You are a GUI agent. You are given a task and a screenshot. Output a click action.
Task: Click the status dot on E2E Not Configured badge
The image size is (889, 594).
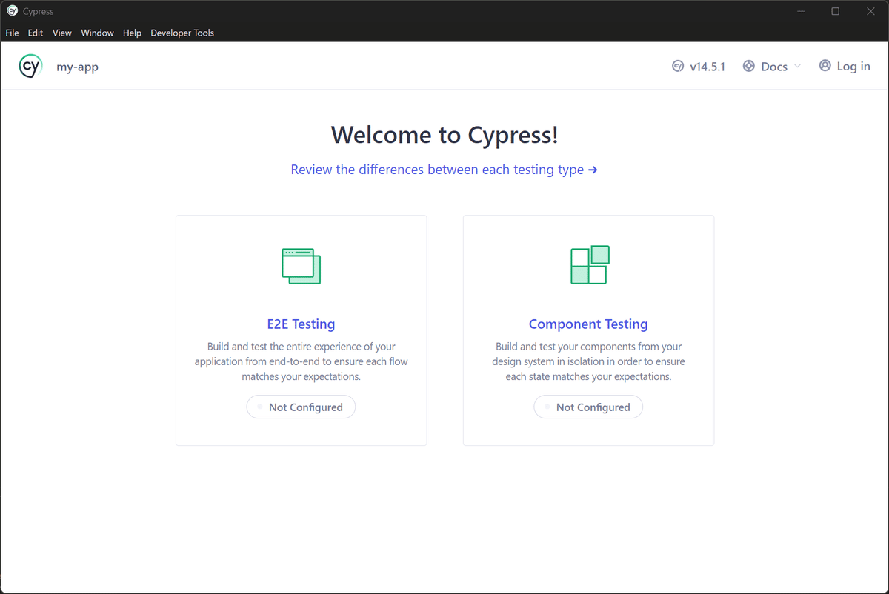(259, 407)
